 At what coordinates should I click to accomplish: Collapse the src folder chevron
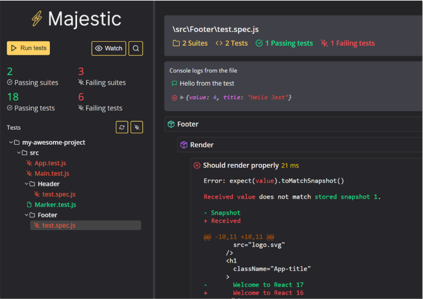coord(18,152)
